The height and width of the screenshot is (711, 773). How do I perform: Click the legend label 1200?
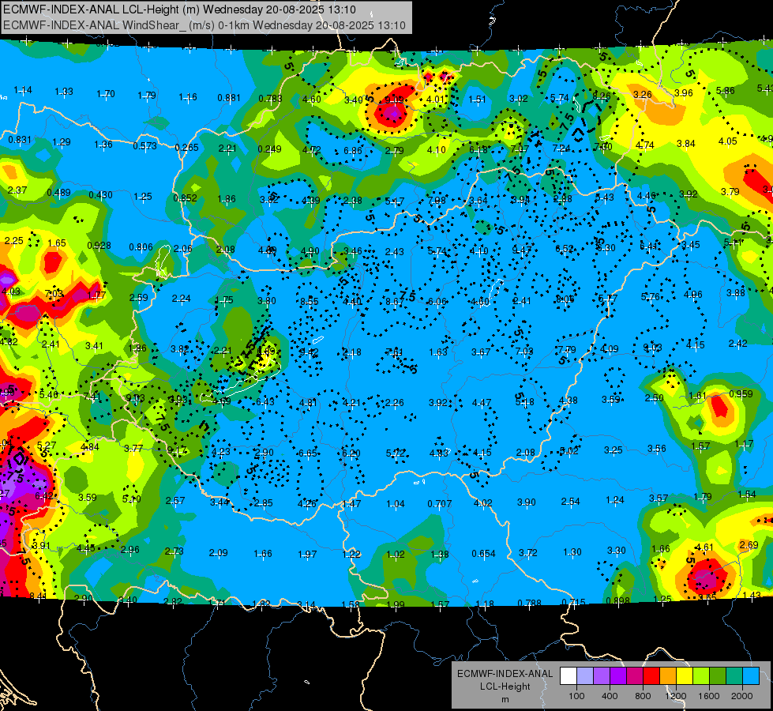[676, 696]
